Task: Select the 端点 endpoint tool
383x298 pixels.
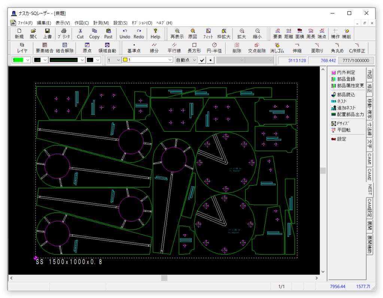Action: pyautogui.click(x=322, y=33)
